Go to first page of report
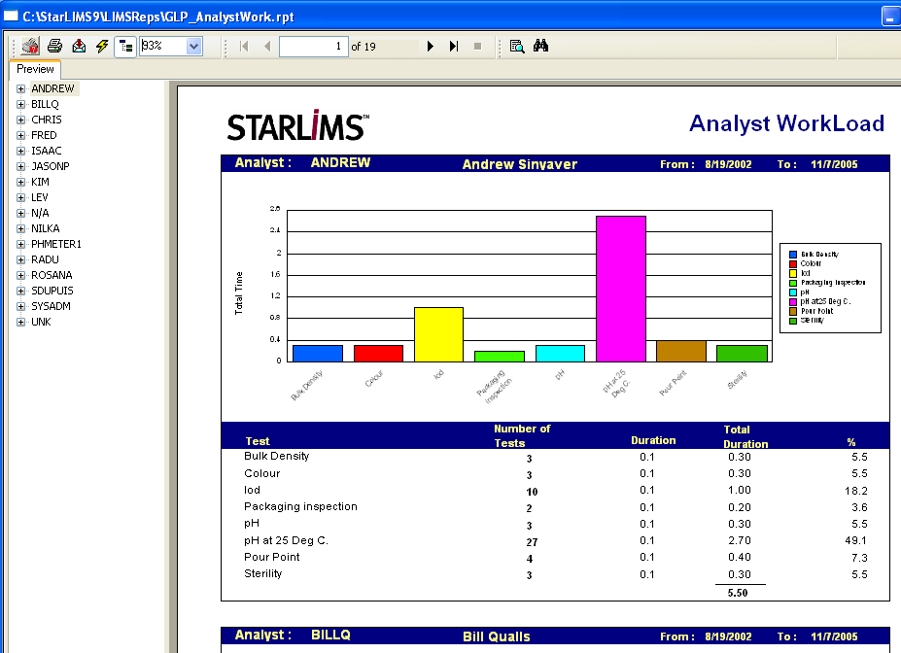This screenshot has width=901, height=653. click(244, 47)
